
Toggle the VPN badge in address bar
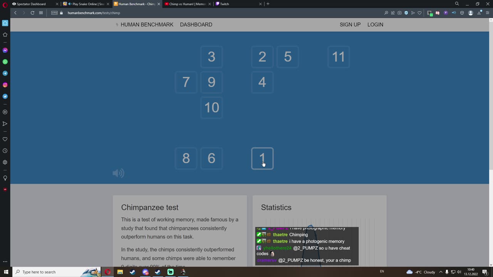(54, 13)
